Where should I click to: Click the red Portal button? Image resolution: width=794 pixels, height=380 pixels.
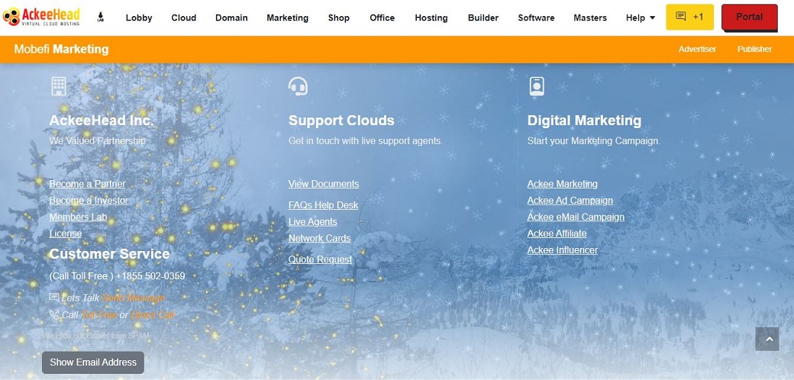pos(750,18)
